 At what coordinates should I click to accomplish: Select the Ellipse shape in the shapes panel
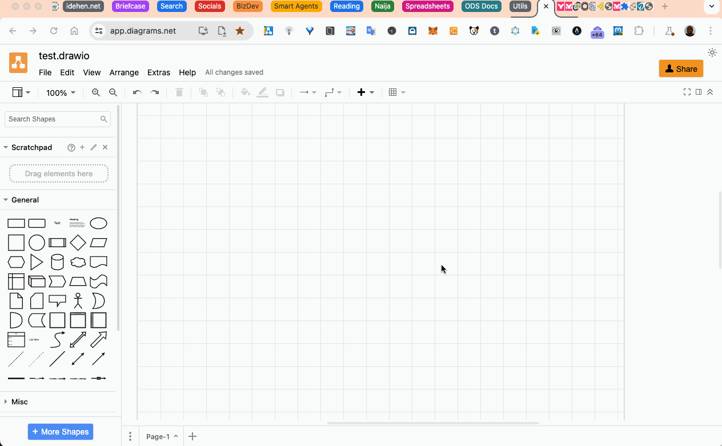click(x=98, y=223)
